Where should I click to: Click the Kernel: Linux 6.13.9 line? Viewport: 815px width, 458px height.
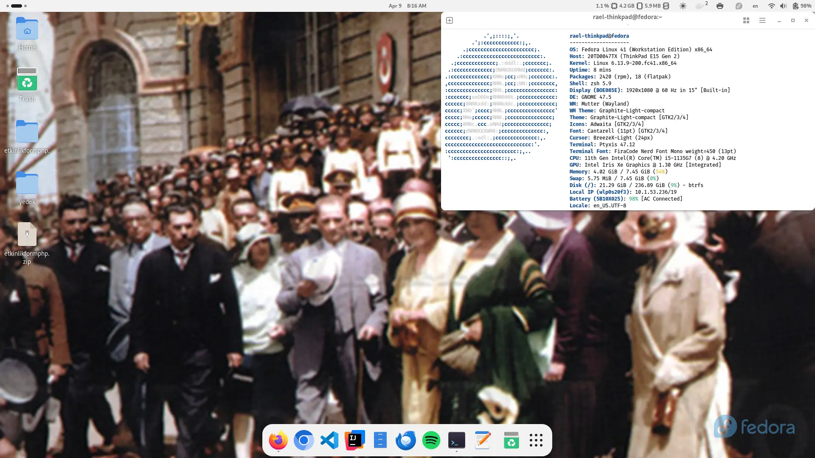[x=623, y=63]
